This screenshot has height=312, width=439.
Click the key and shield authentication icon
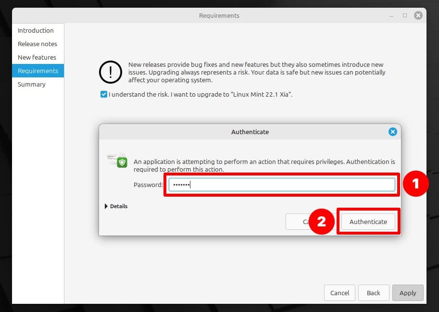point(117,161)
